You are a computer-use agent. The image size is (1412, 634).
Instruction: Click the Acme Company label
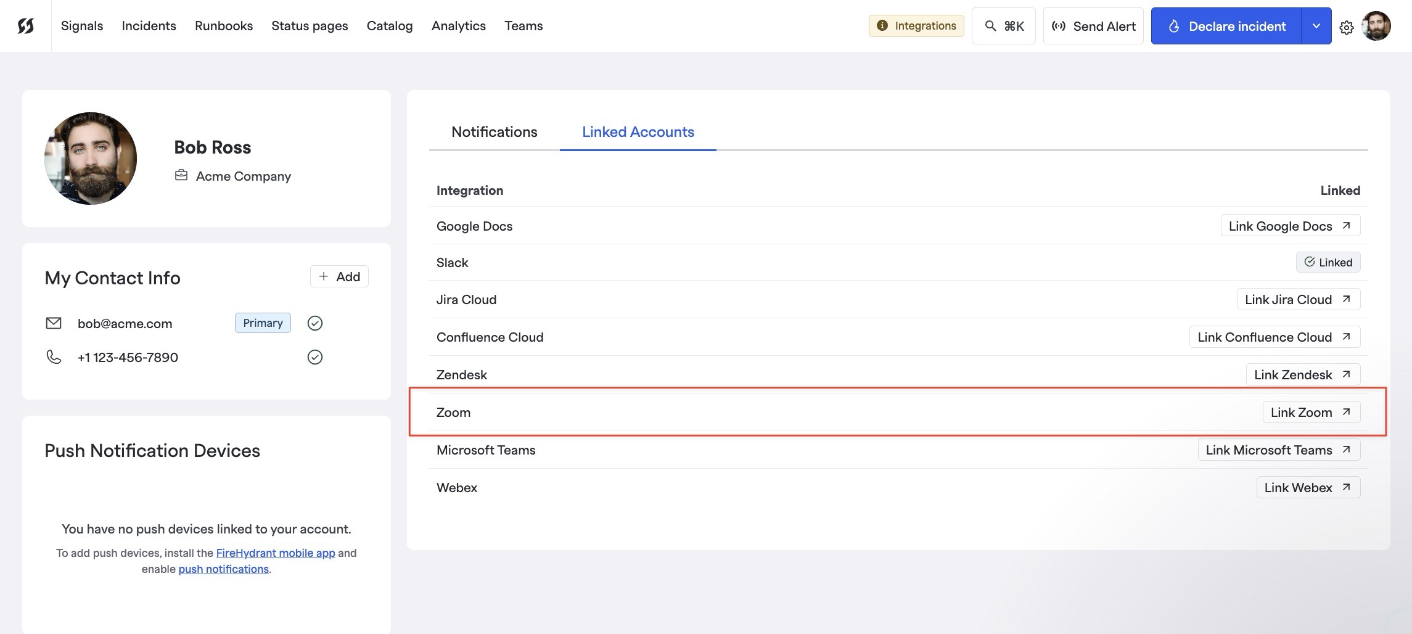tap(244, 176)
